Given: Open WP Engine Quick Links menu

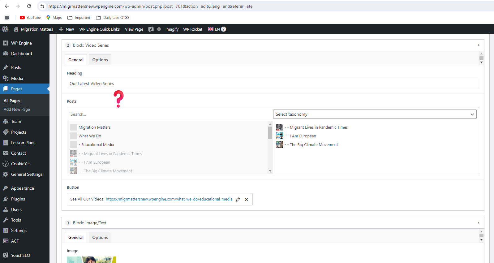Looking at the screenshot, I should [99, 29].
